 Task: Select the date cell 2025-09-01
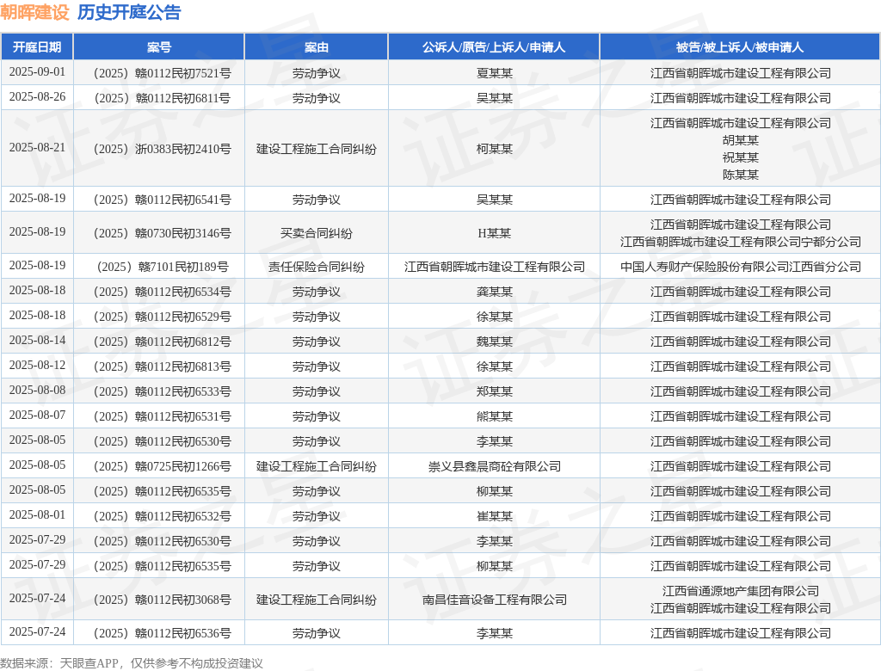click(37, 72)
